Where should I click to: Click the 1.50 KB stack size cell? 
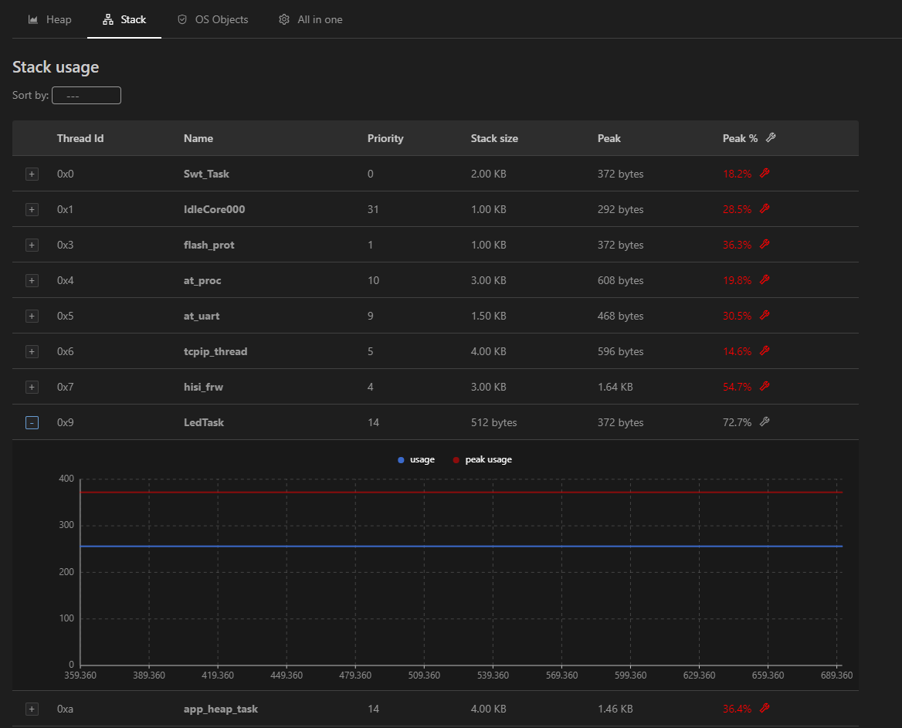coord(488,317)
